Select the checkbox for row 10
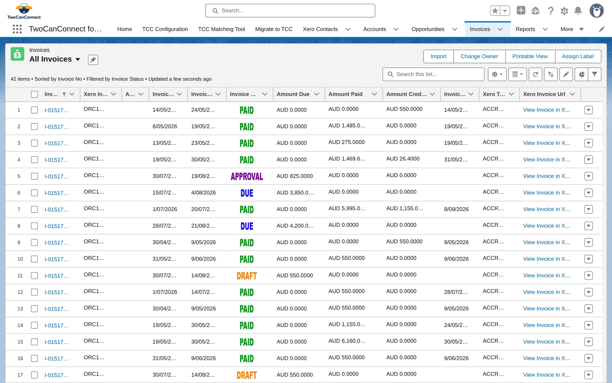The width and height of the screenshot is (612, 383). coord(34,259)
